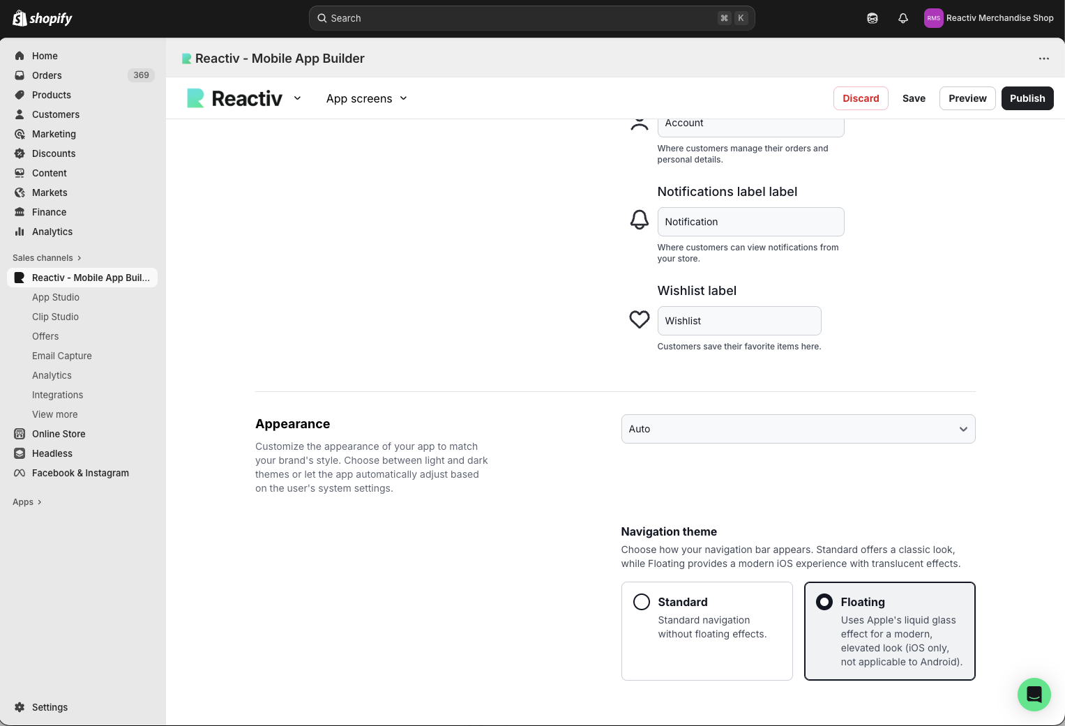The width and height of the screenshot is (1065, 726).
Task: Expand the App screens dropdown
Action: coord(366,98)
